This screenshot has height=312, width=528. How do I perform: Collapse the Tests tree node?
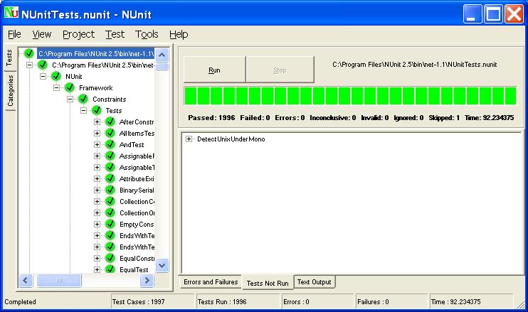pos(83,110)
